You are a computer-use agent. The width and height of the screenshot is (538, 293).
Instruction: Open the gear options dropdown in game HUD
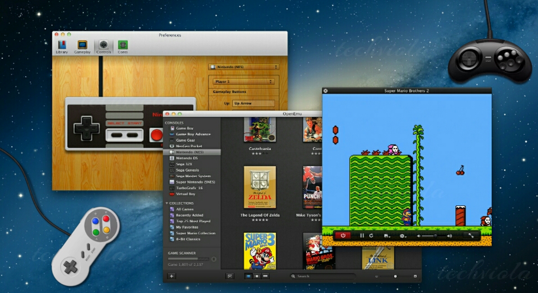point(403,236)
